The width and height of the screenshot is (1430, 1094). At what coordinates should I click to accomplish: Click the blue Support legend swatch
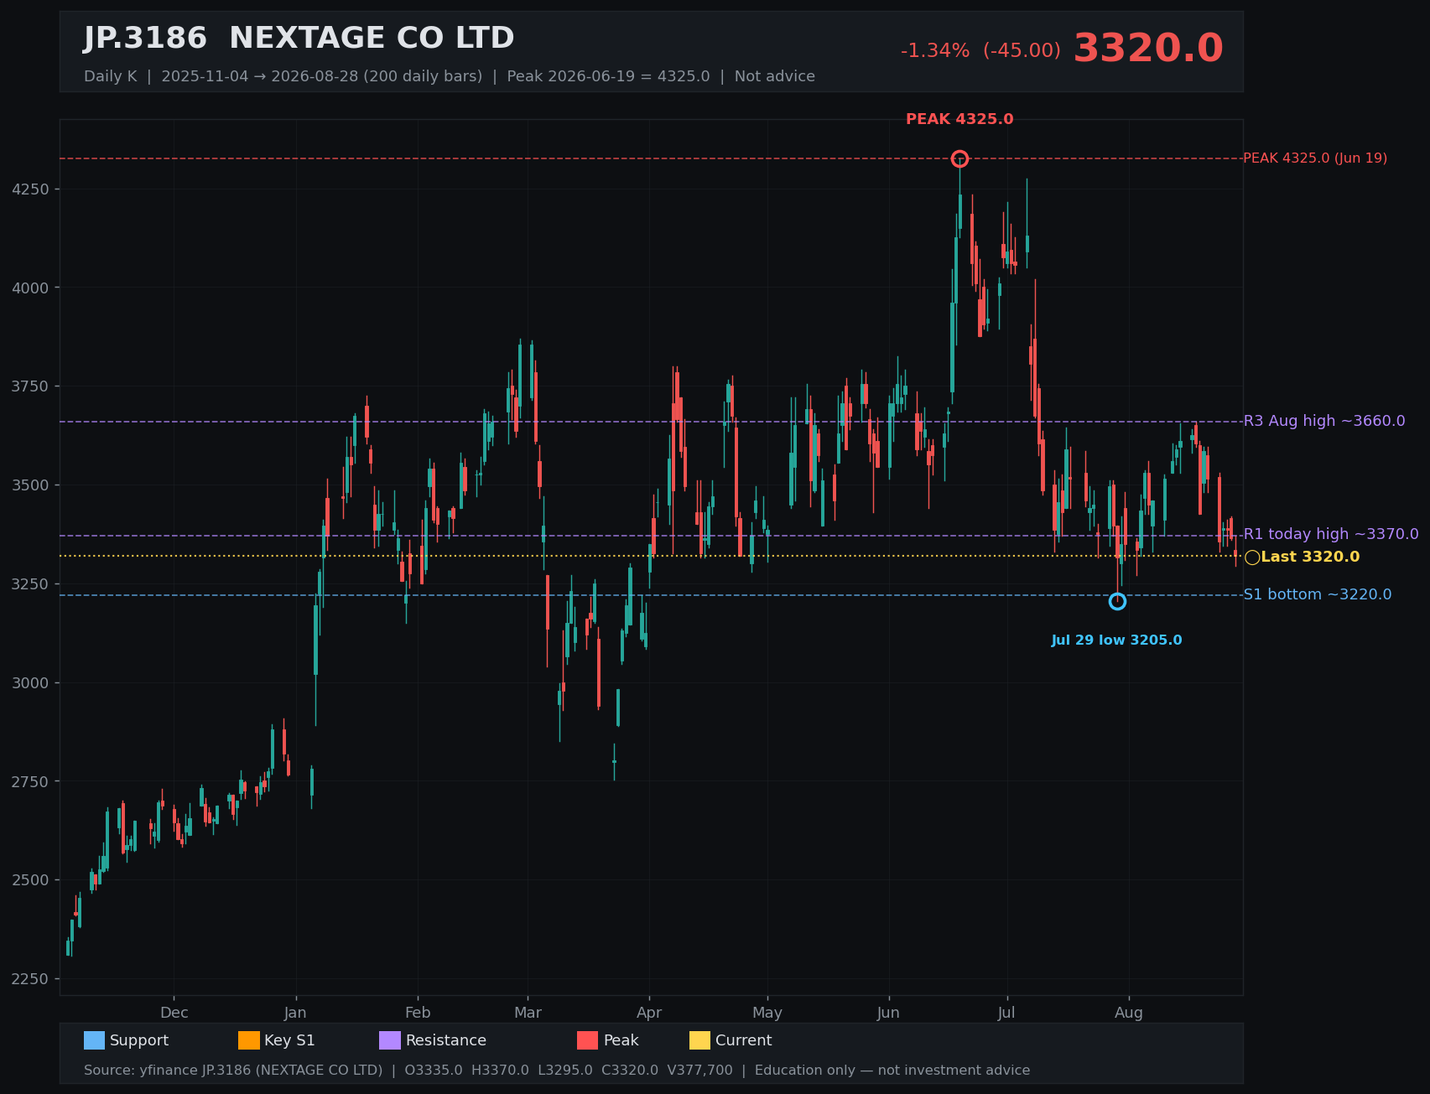(x=94, y=1040)
